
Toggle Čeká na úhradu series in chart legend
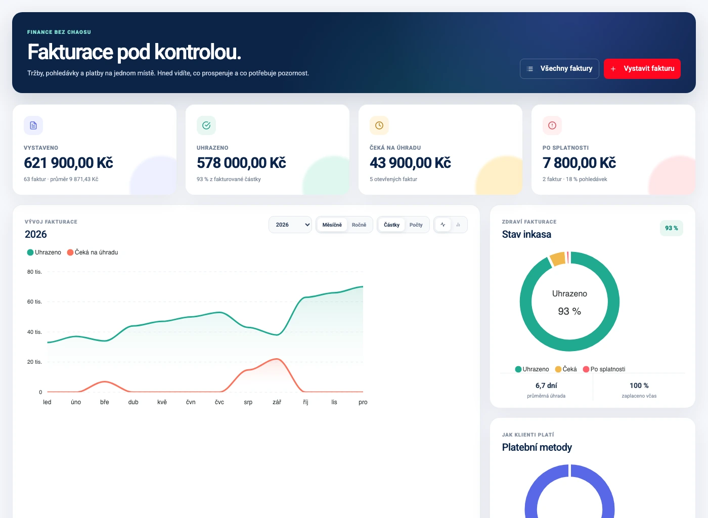tap(93, 252)
